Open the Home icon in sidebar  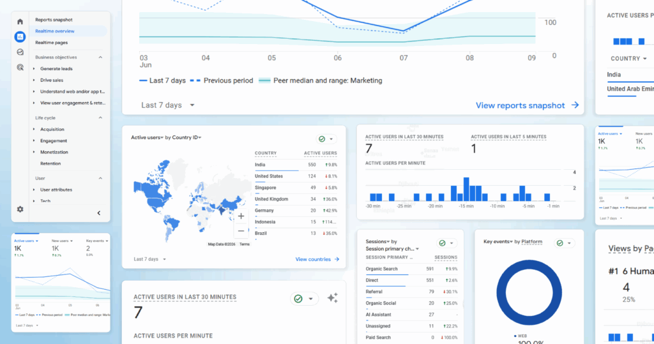click(x=20, y=21)
